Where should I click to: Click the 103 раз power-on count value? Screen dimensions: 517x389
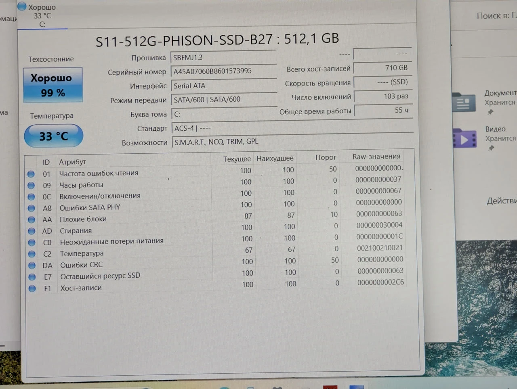coord(383,96)
